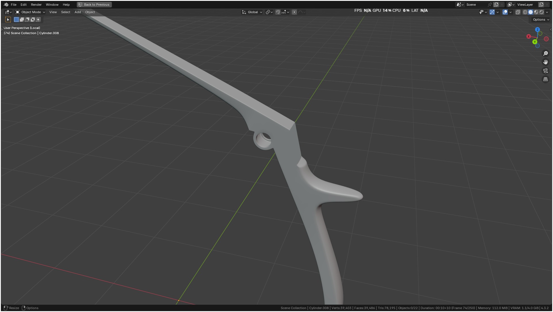The height and width of the screenshot is (312, 553).
Task: Switch to Solid viewport shading
Action: 531,12
